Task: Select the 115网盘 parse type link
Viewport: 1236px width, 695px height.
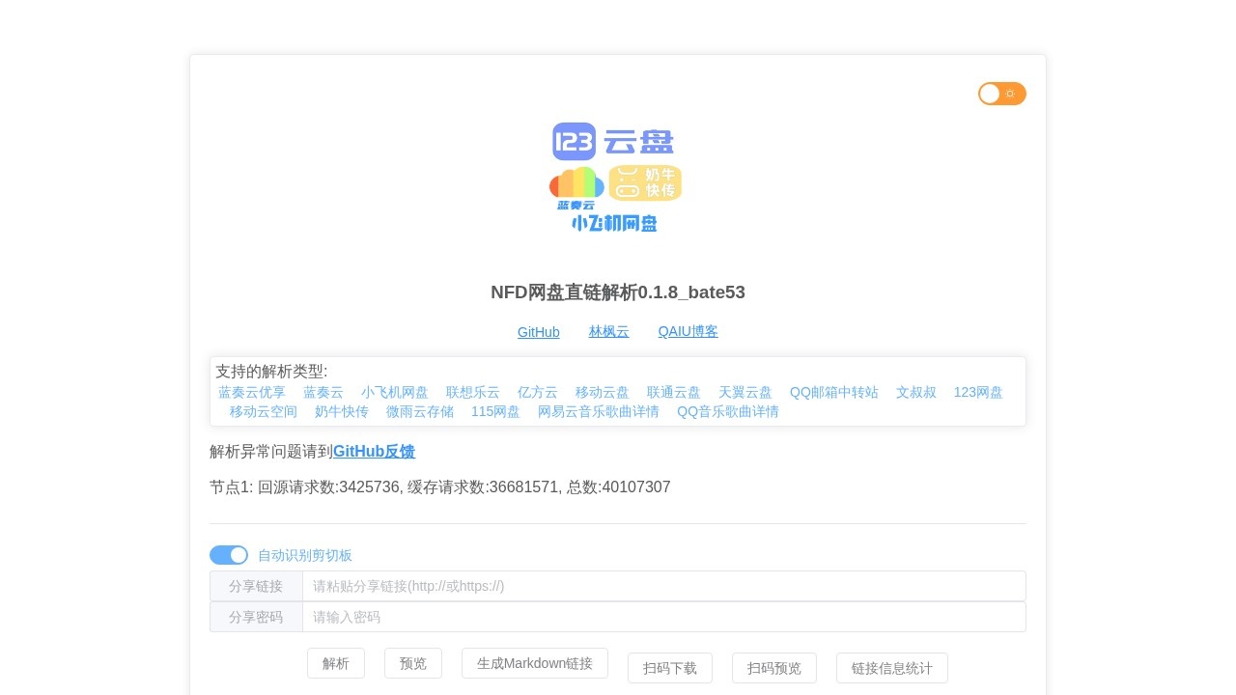Action: pyautogui.click(x=495, y=411)
